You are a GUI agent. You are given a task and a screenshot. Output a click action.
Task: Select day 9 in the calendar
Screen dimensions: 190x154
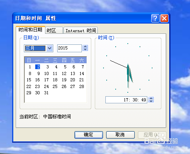coord(38,73)
